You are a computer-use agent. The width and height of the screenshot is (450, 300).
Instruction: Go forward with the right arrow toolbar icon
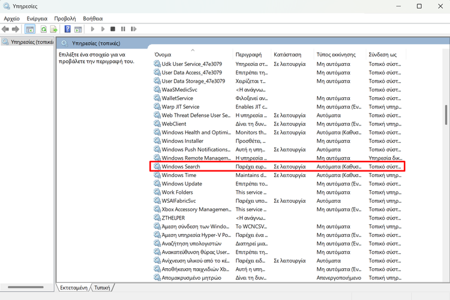click(x=16, y=29)
